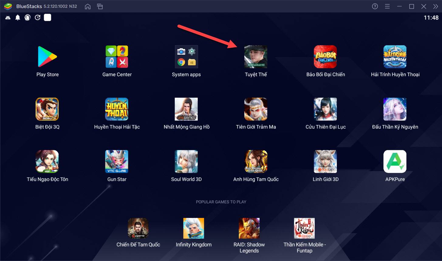Open Huyền Thoại Hải Tặc
The width and height of the screenshot is (442, 261).
[x=117, y=109]
